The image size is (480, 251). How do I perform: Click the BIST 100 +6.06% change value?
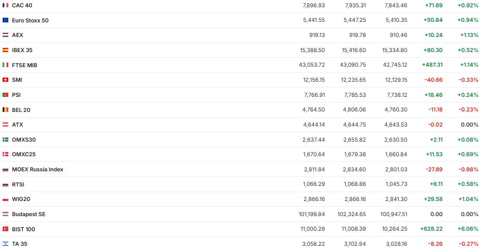[468, 229]
